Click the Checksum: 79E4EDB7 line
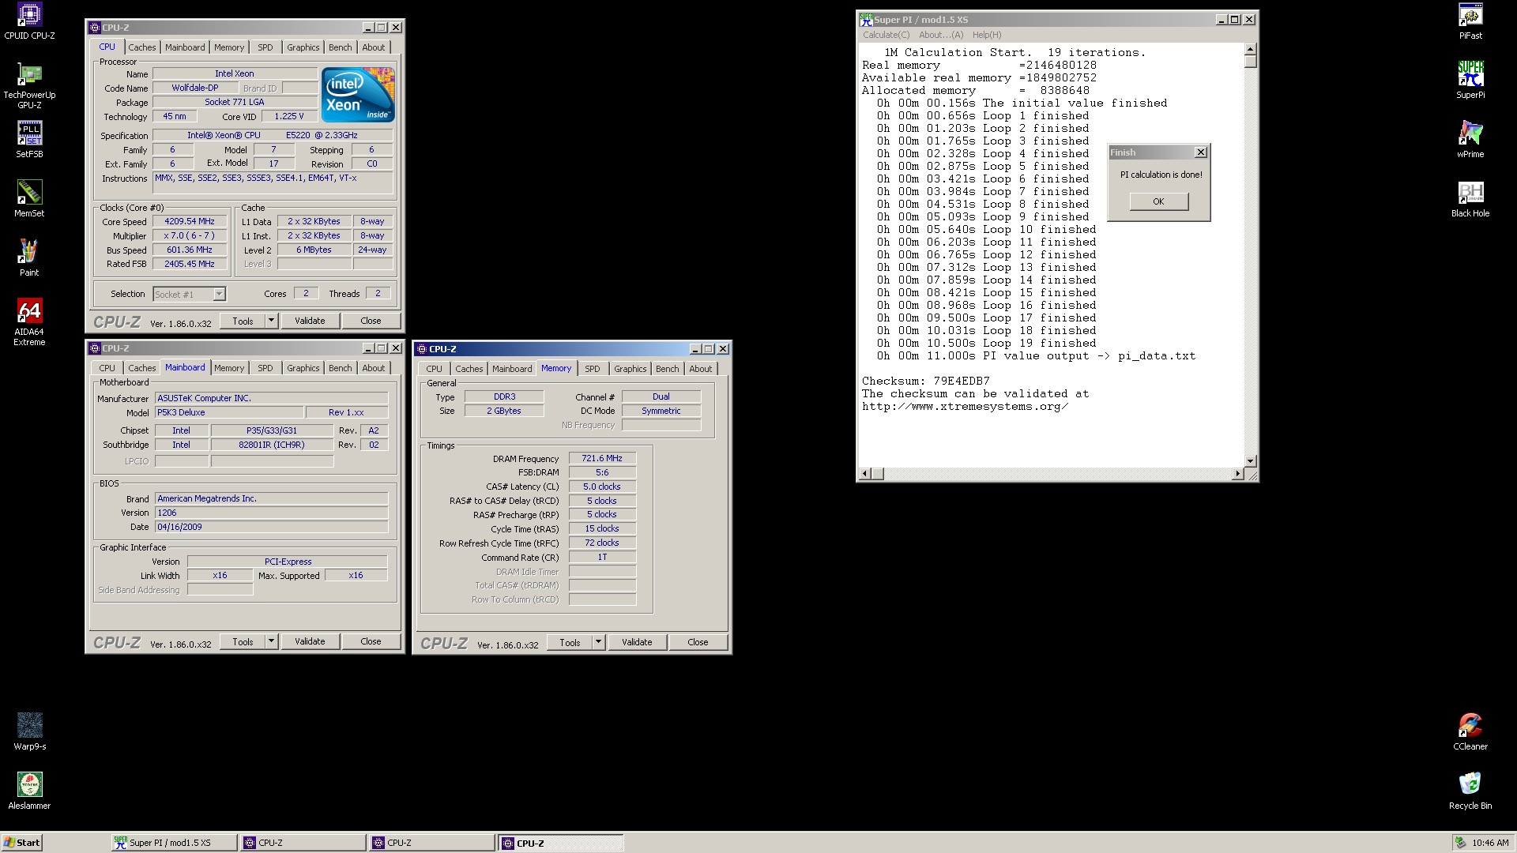Screen dimensions: 1517x853 [925, 381]
